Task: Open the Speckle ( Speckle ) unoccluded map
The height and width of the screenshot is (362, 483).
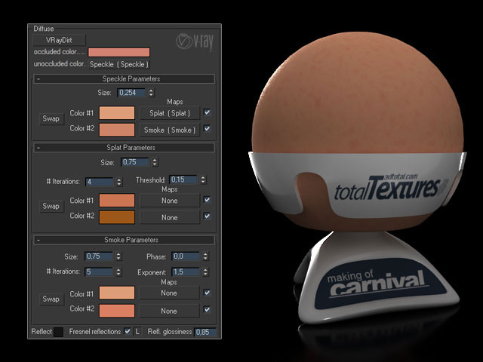Action: click(x=119, y=64)
